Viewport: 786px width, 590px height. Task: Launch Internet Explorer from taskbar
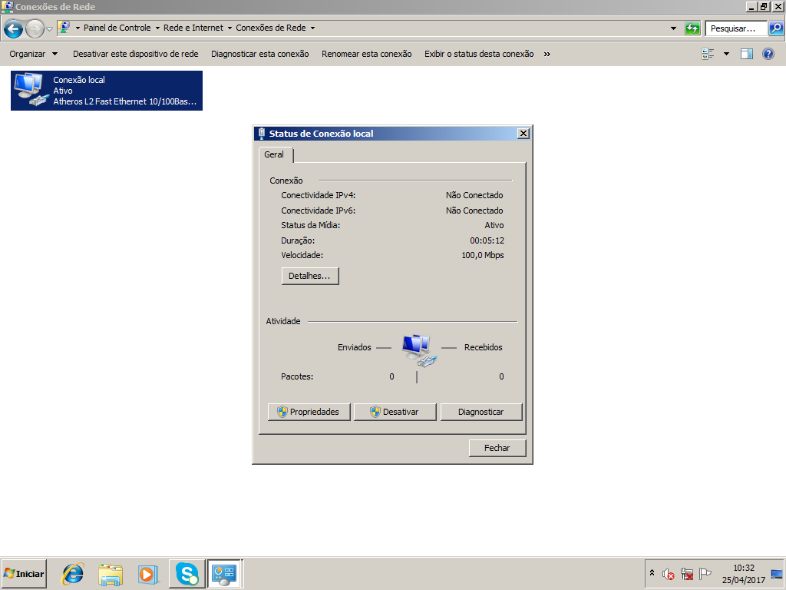(x=73, y=574)
